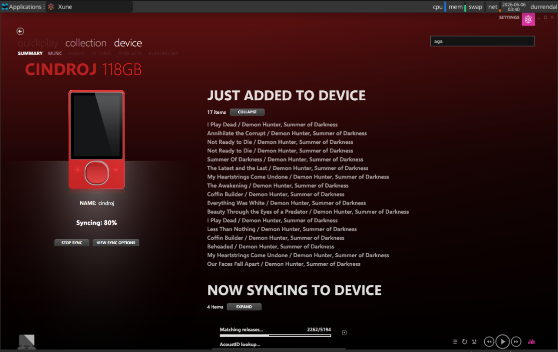Click small arrow icon beside Matching releases progress
The height and width of the screenshot is (352, 558).
point(344,332)
